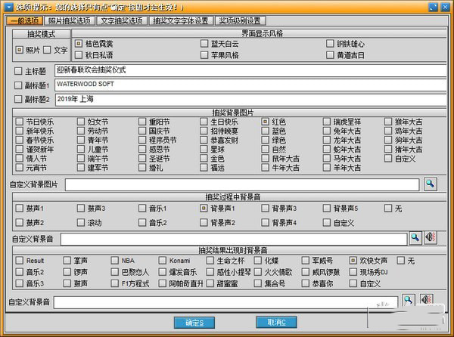The height and width of the screenshot is (337, 454).
Task: Click main title text field 迎新春联欢会抽奖仪式
Action: point(250,70)
